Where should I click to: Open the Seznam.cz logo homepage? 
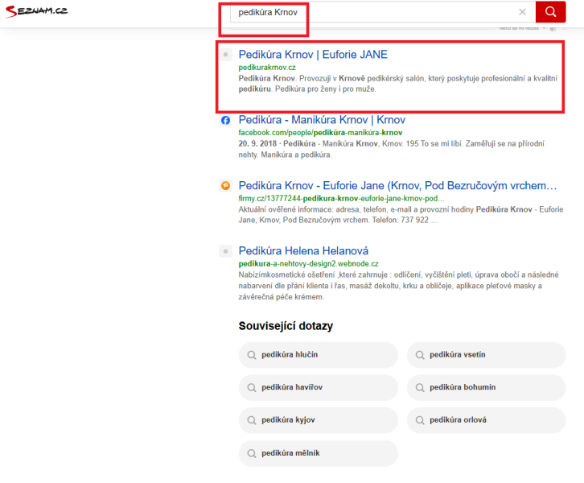[x=36, y=11]
